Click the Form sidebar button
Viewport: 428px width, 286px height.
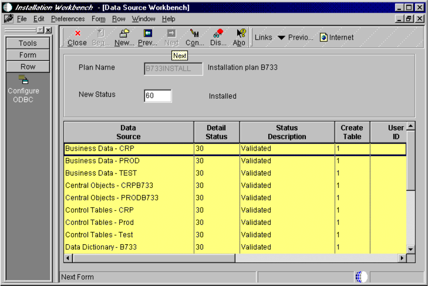[28, 55]
